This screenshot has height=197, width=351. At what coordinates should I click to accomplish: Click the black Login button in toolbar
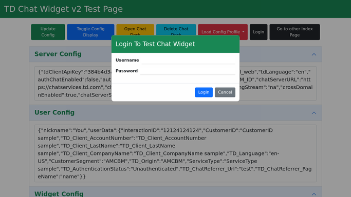[x=258, y=32]
